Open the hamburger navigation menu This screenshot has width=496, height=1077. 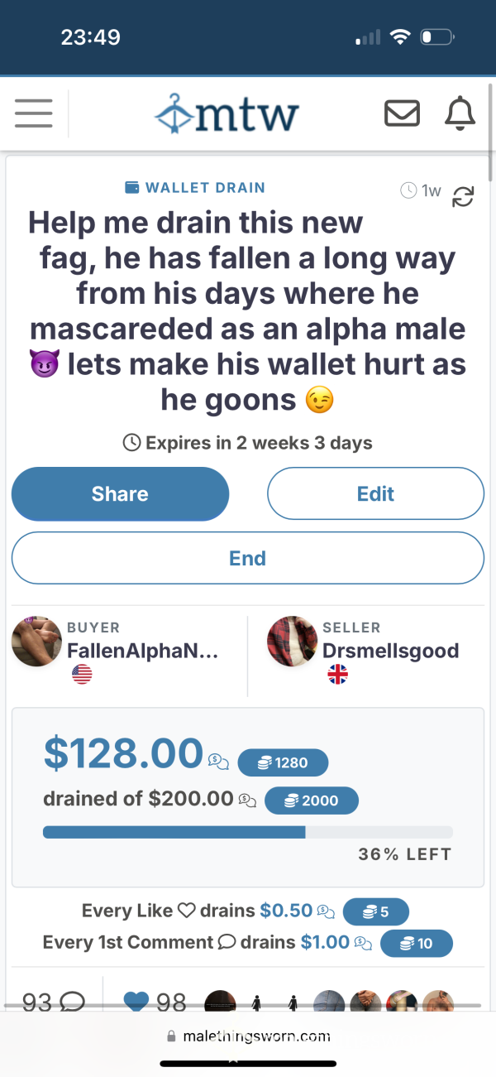[33, 113]
